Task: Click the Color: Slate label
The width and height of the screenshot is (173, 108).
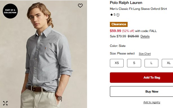Action: [x=117, y=46]
